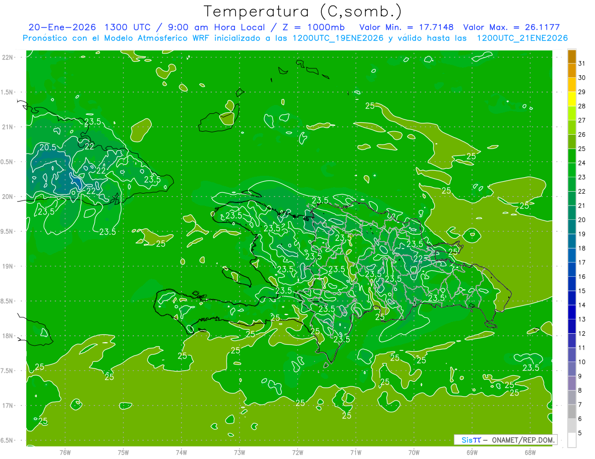Click the 18N latitude axis label
This screenshot has width=595, height=459.
click(x=8, y=336)
